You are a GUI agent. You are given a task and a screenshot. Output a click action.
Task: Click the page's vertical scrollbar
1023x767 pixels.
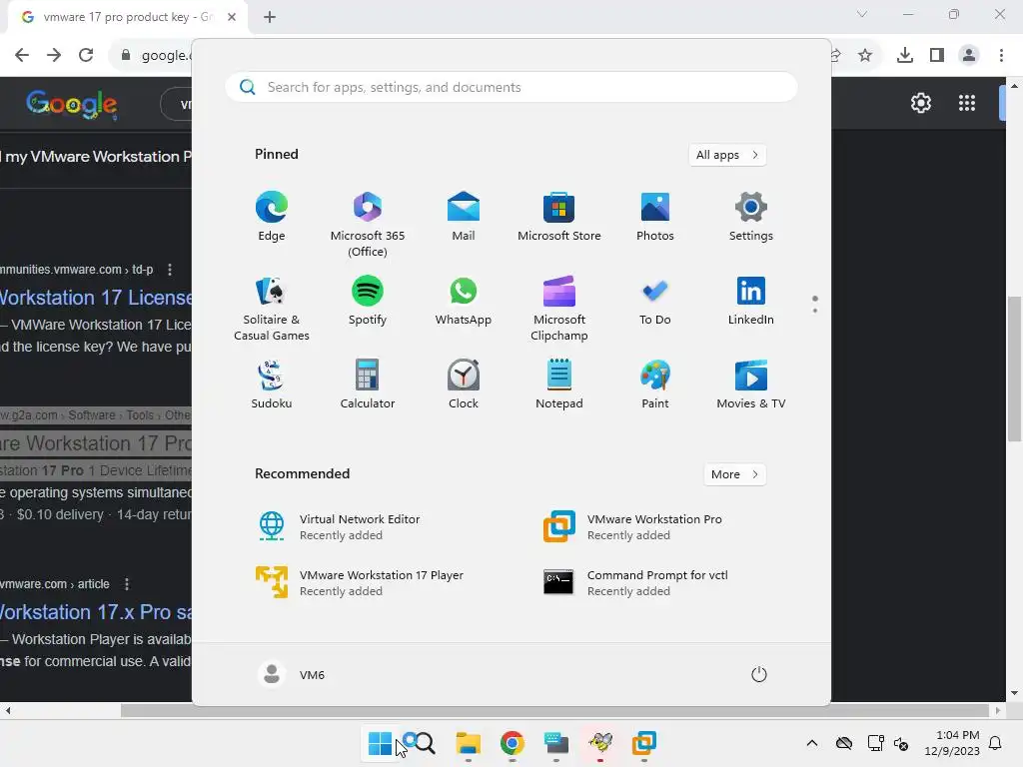(1014, 370)
